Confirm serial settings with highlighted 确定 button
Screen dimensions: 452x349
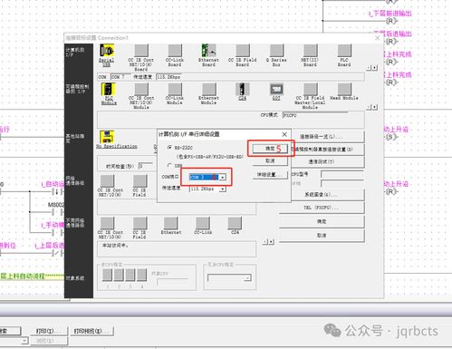pyautogui.click(x=270, y=149)
